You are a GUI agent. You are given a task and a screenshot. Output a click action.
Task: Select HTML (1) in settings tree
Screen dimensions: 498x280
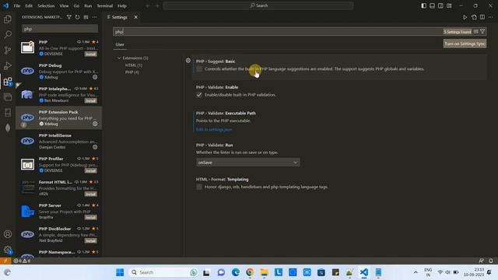134,65
